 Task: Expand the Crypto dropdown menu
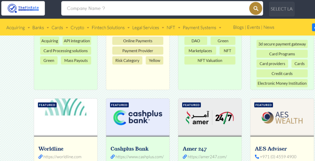[x=80, y=28]
